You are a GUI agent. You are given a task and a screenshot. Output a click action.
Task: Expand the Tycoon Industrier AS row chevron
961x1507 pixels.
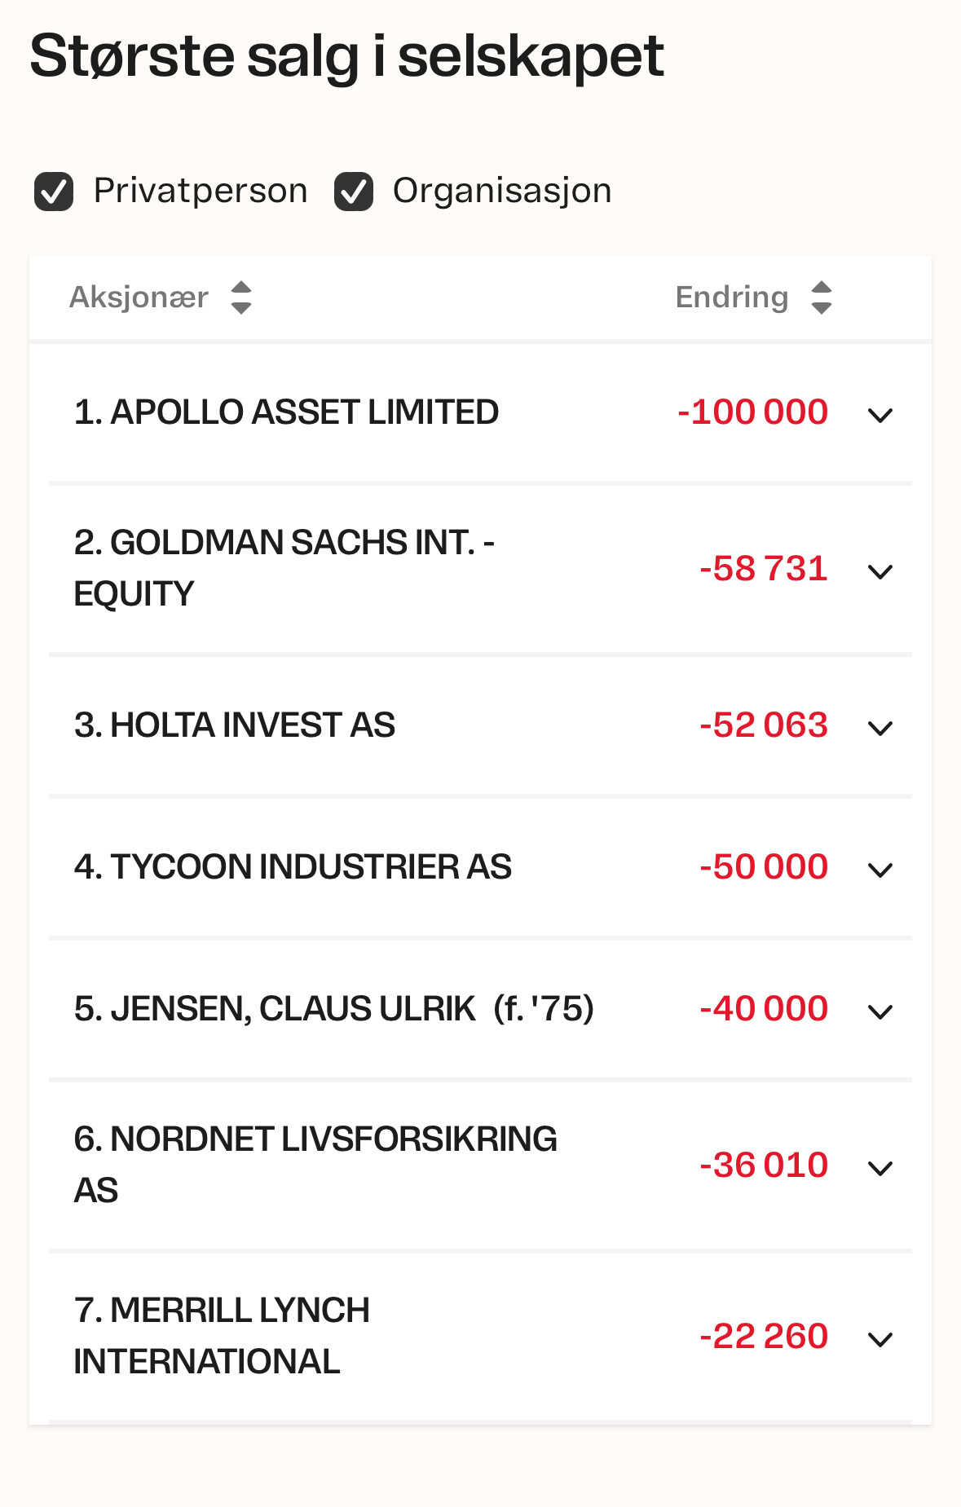[x=880, y=870]
